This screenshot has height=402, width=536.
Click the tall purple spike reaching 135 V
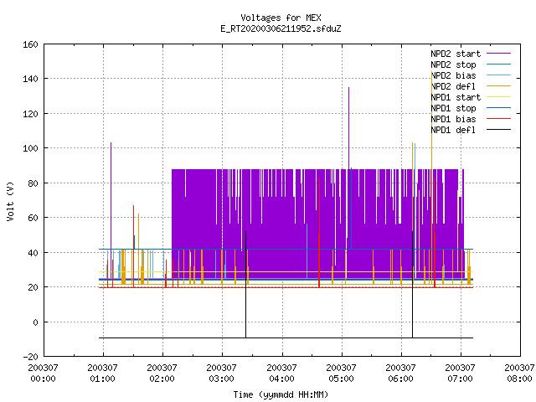[x=348, y=128]
